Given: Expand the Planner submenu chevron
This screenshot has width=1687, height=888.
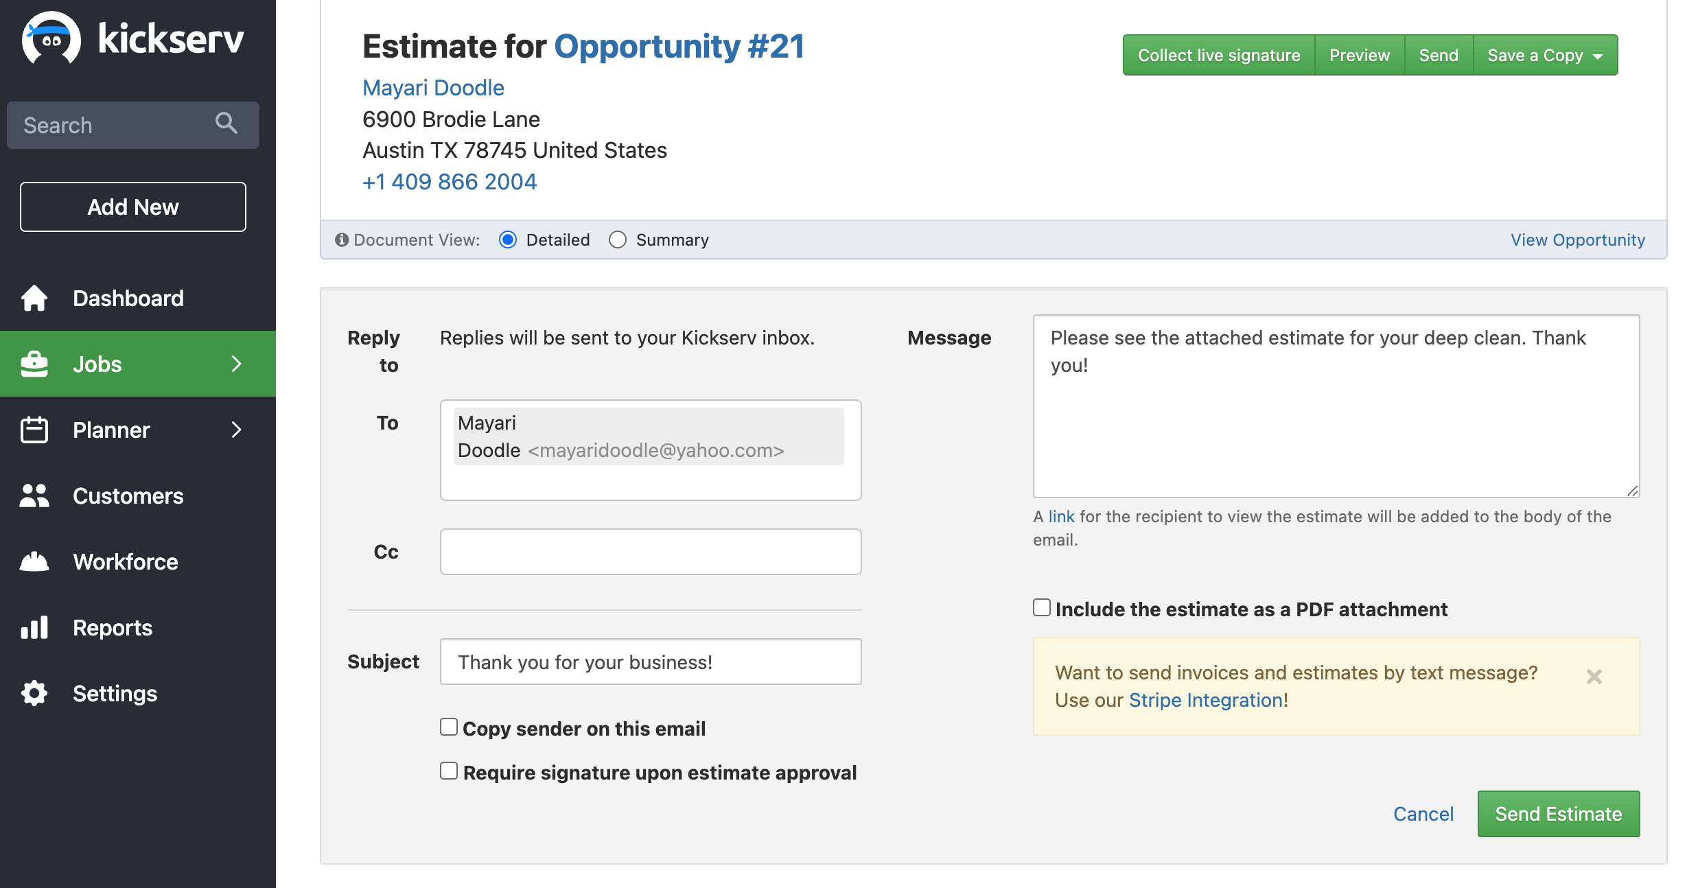Looking at the screenshot, I should [237, 430].
